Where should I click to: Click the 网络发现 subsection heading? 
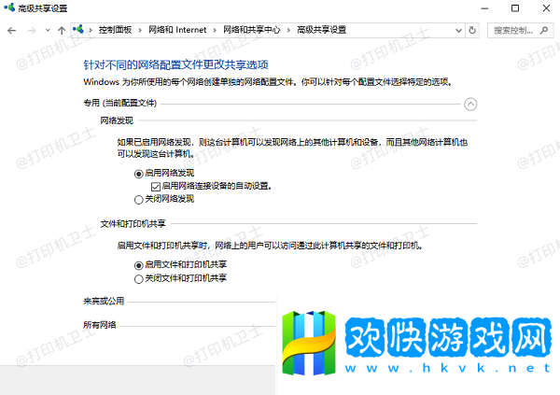click(x=117, y=120)
